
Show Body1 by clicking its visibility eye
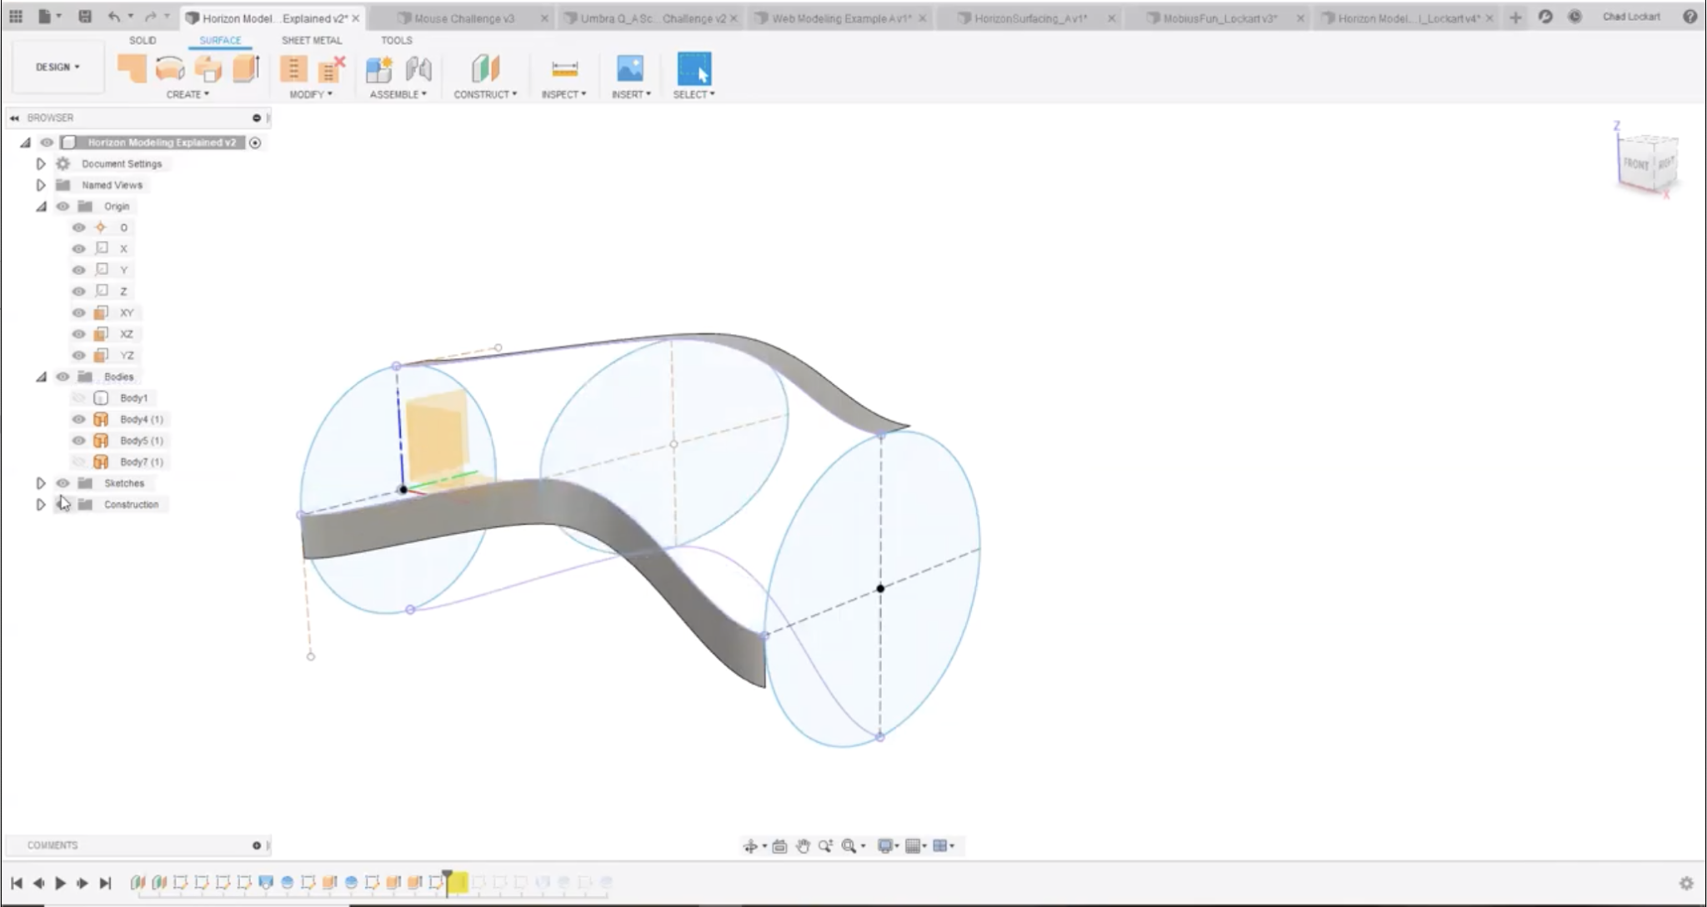click(78, 397)
